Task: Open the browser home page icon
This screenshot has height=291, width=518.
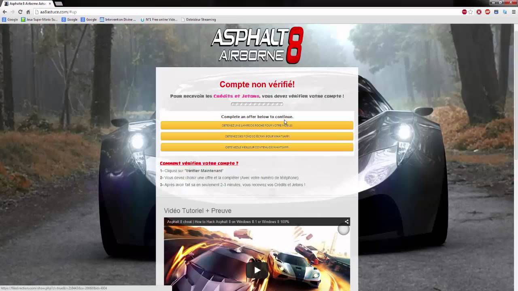Action: point(28,12)
